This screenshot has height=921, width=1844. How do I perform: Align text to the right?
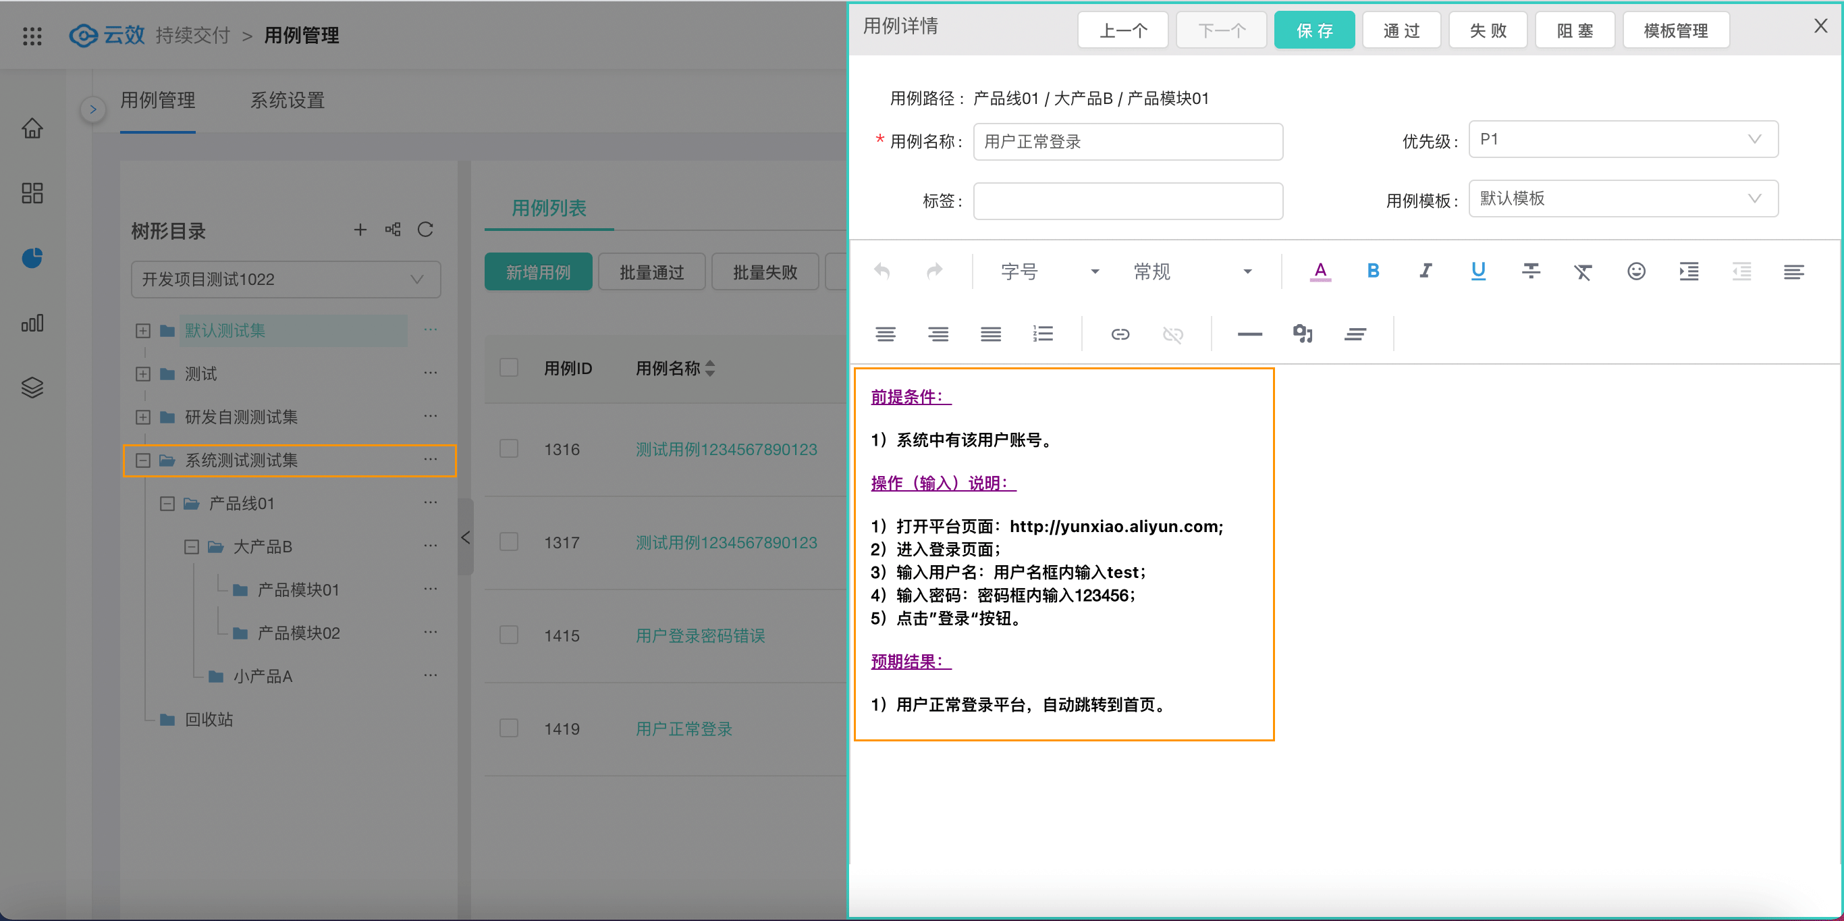pos(938,334)
